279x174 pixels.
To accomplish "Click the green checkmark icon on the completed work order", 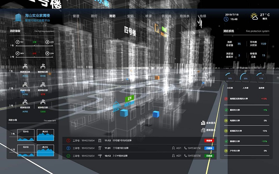I will pyautogui.click(x=68, y=156).
